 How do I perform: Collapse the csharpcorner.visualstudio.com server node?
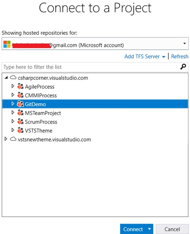[6, 78]
